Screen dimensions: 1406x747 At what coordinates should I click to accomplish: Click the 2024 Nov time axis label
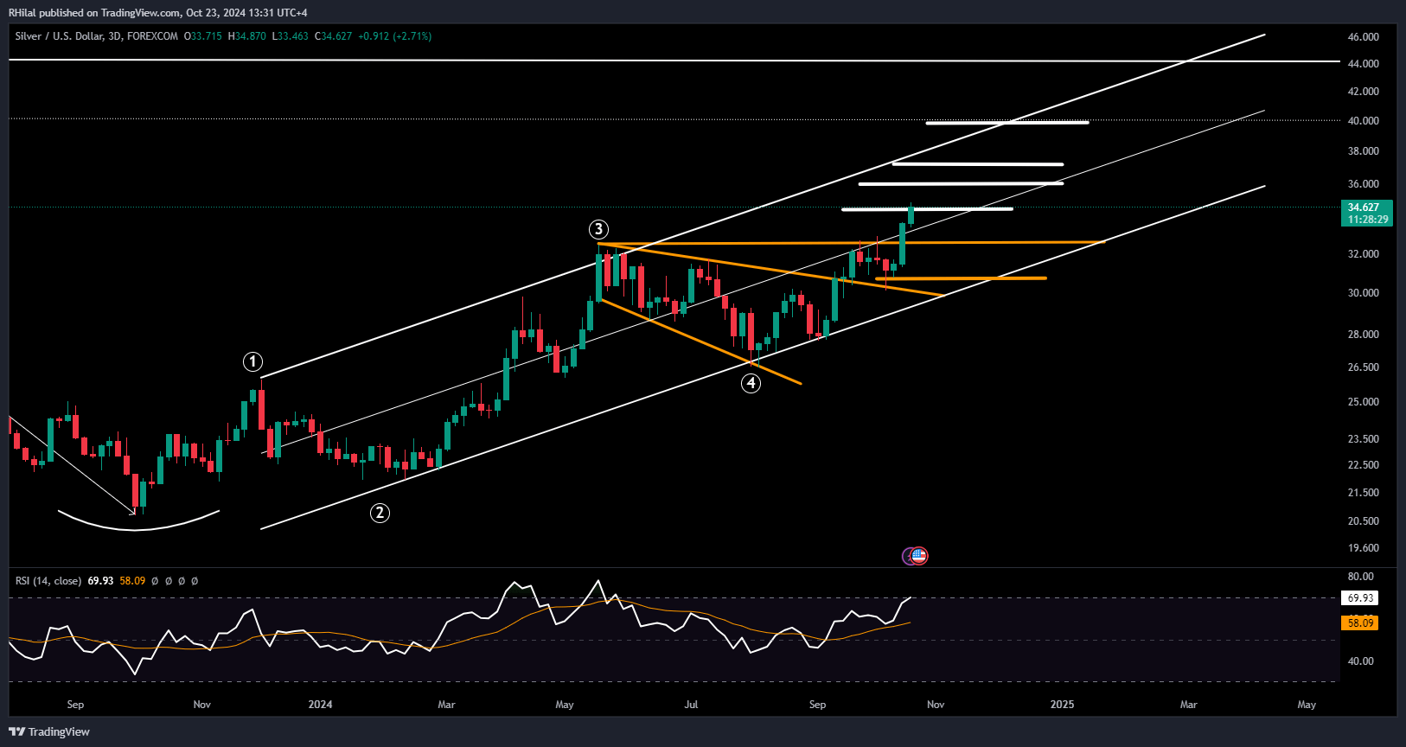[936, 705]
